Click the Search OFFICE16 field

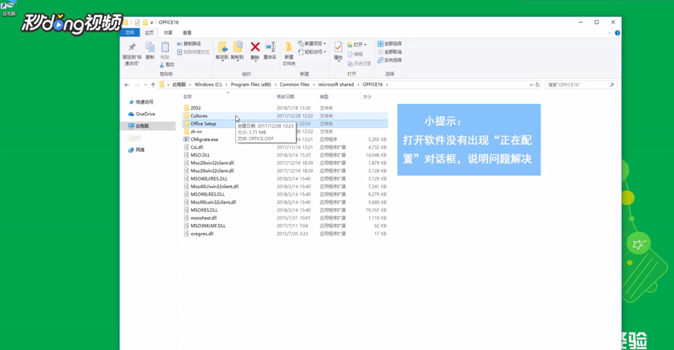point(581,85)
